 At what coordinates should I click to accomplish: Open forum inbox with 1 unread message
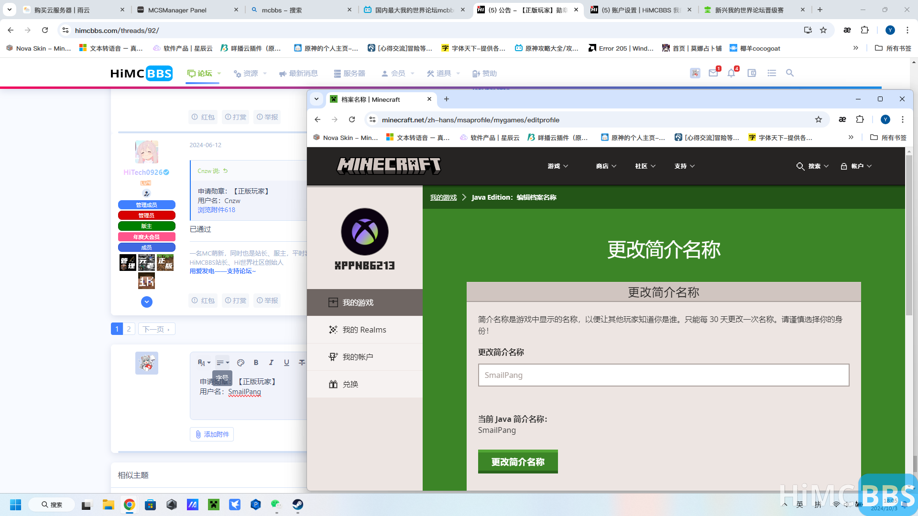(x=713, y=73)
